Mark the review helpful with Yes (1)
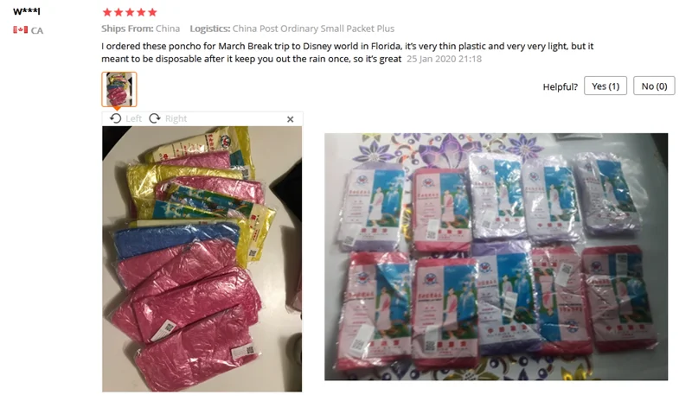 pos(605,86)
